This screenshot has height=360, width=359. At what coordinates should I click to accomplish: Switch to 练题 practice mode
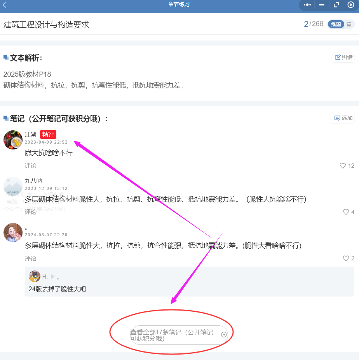tap(336, 24)
